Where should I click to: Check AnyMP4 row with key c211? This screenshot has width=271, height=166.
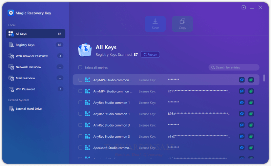tap(80, 91)
